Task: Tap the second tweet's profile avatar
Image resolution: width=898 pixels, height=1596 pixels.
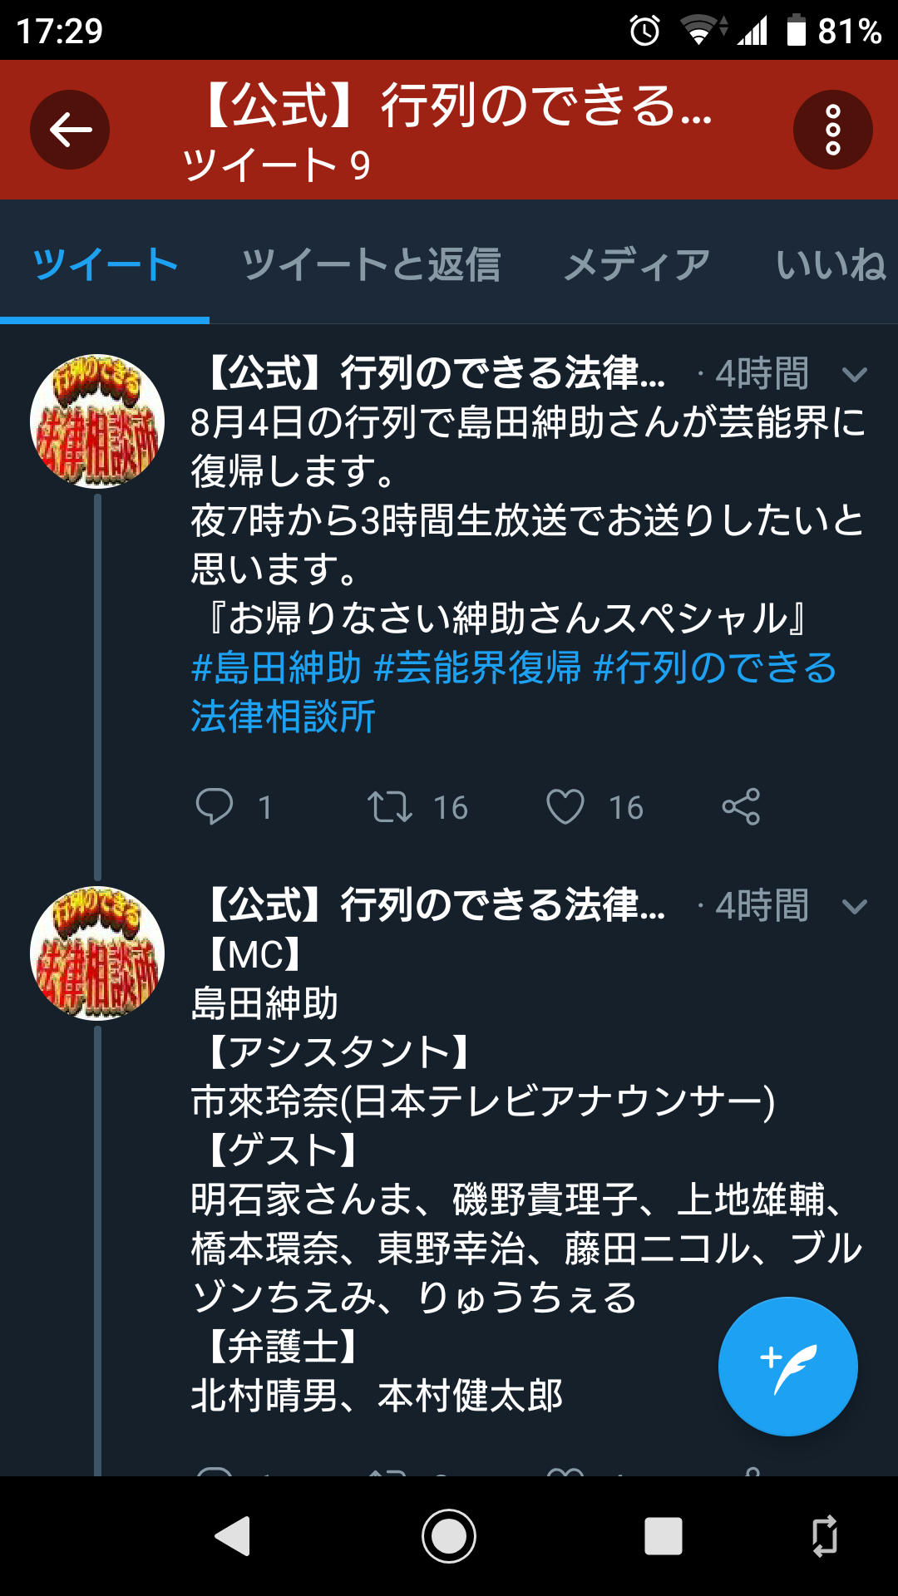Action: pos(97,953)
